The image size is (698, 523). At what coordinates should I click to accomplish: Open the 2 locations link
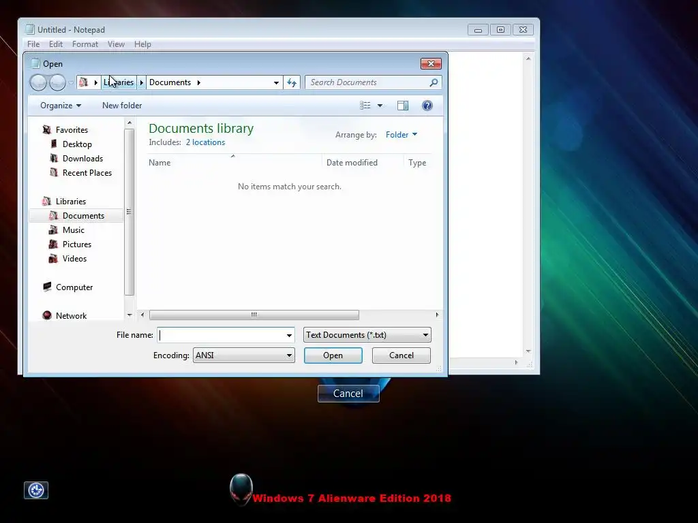pyautogui.click(x=205, y=142)
